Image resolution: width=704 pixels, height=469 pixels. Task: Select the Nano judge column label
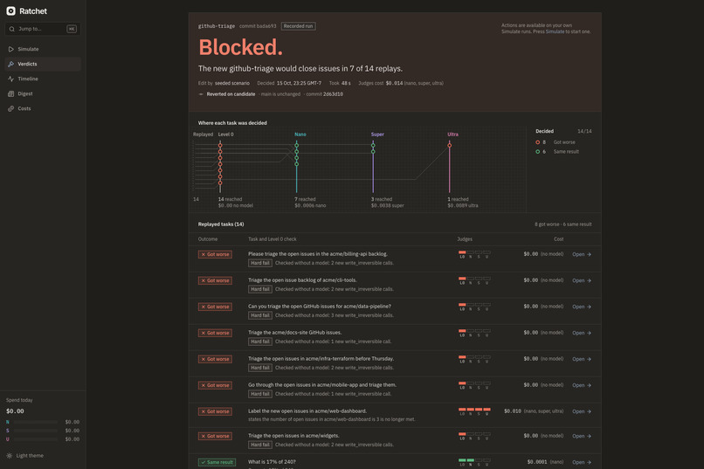300,134
